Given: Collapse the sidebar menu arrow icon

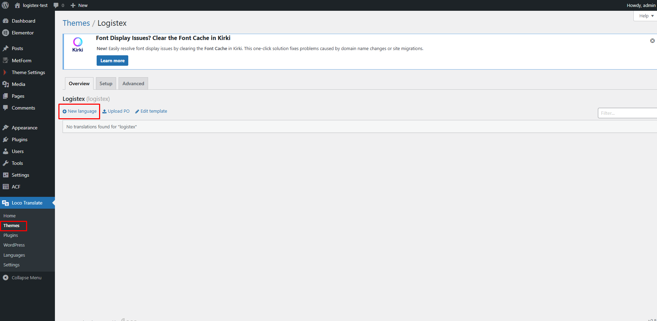Looking at the screenshot, I should (6, 278).
